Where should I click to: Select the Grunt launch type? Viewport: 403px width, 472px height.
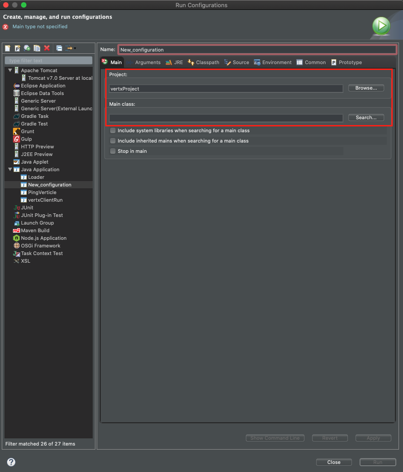tap(24, 131)
